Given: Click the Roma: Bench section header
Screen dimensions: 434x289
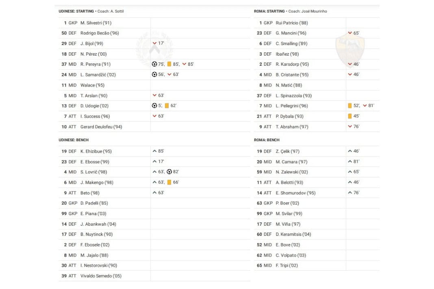Looking at the screenshot, I should coord(267,140).
